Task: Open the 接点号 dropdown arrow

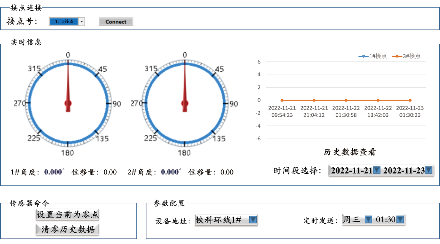Action: click(x=82, y=21)
